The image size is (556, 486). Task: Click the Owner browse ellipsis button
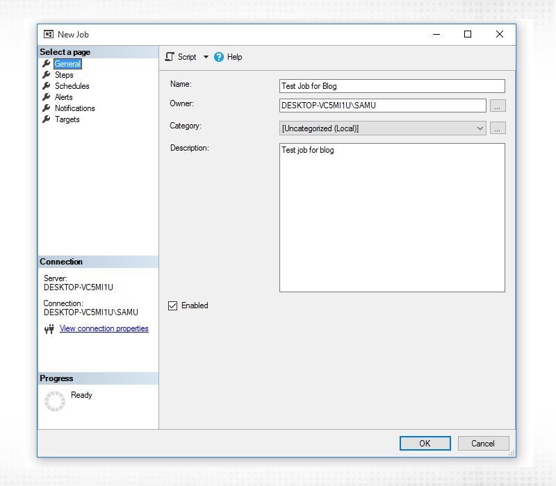click(x=498, y=106)
